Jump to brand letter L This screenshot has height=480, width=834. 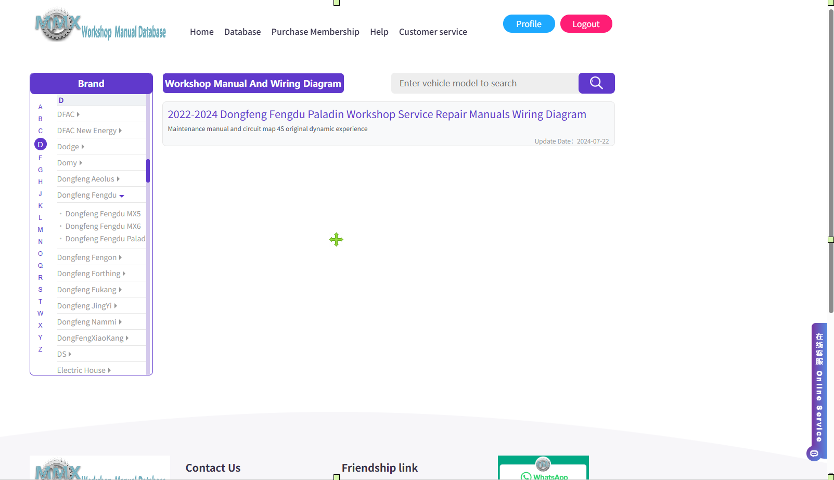click(41, 218)
